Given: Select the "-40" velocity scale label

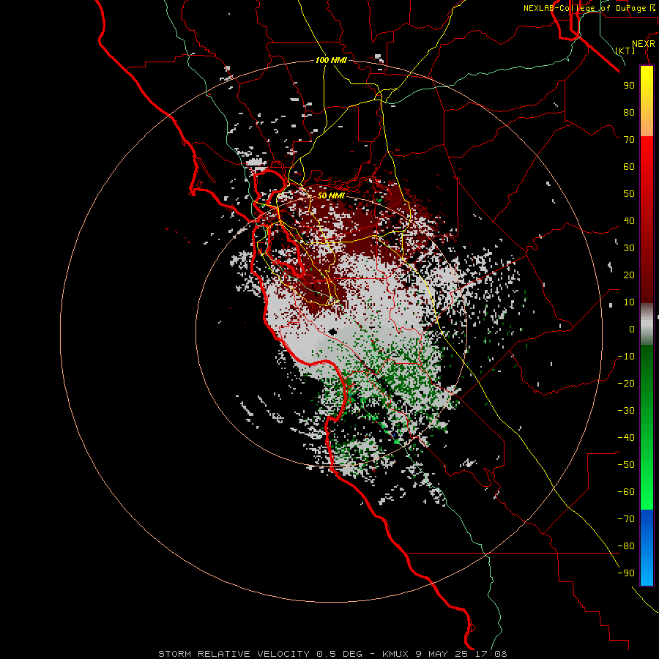Looking at the screenshot, I should pyautogui.click(x=626, y=438).
